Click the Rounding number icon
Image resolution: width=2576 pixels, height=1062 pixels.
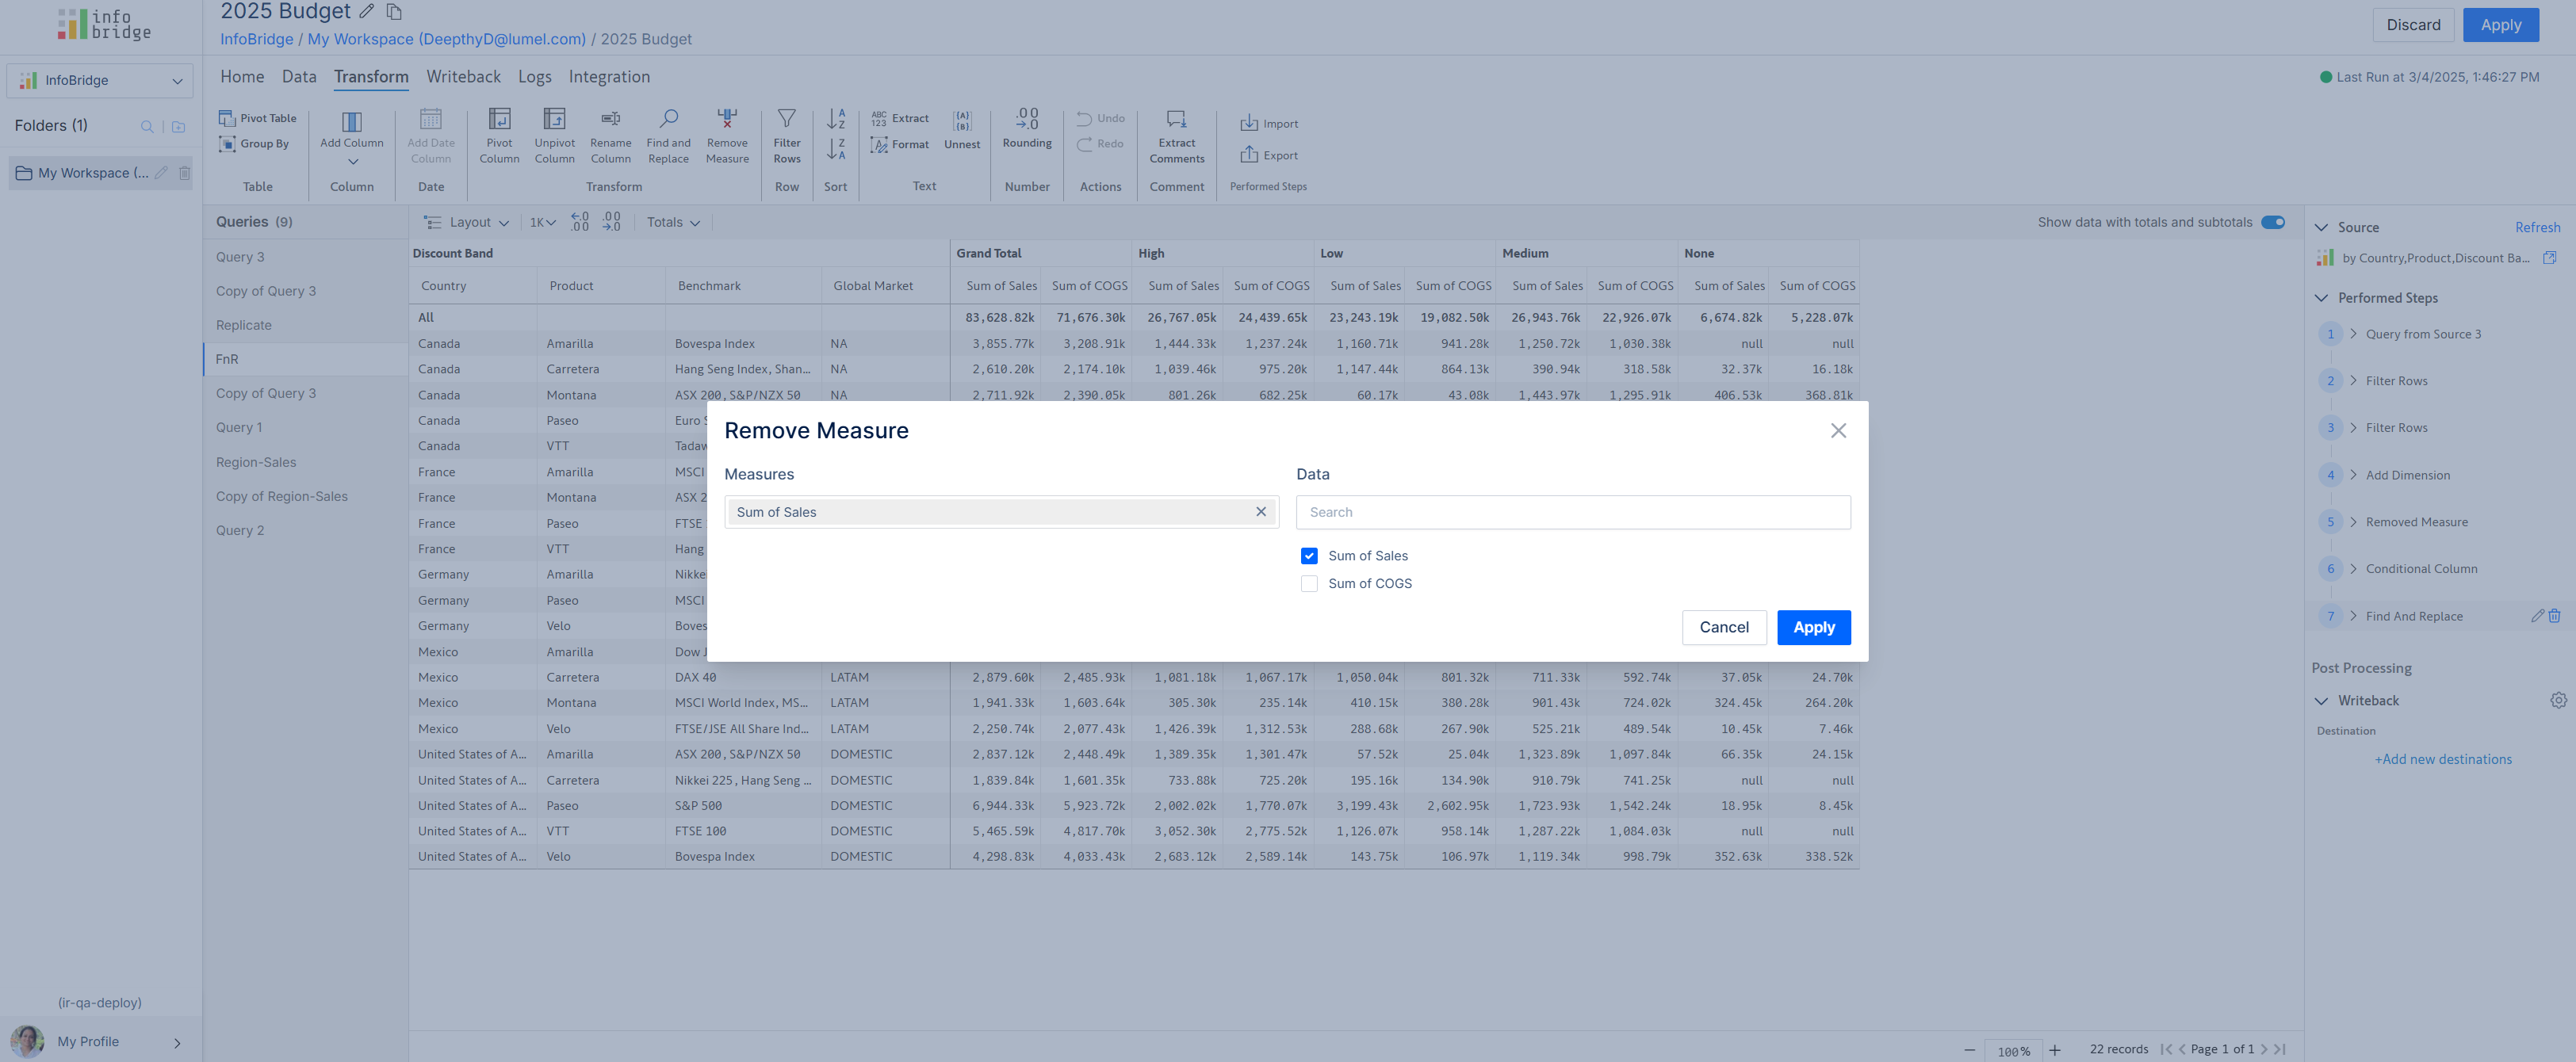1027,120
